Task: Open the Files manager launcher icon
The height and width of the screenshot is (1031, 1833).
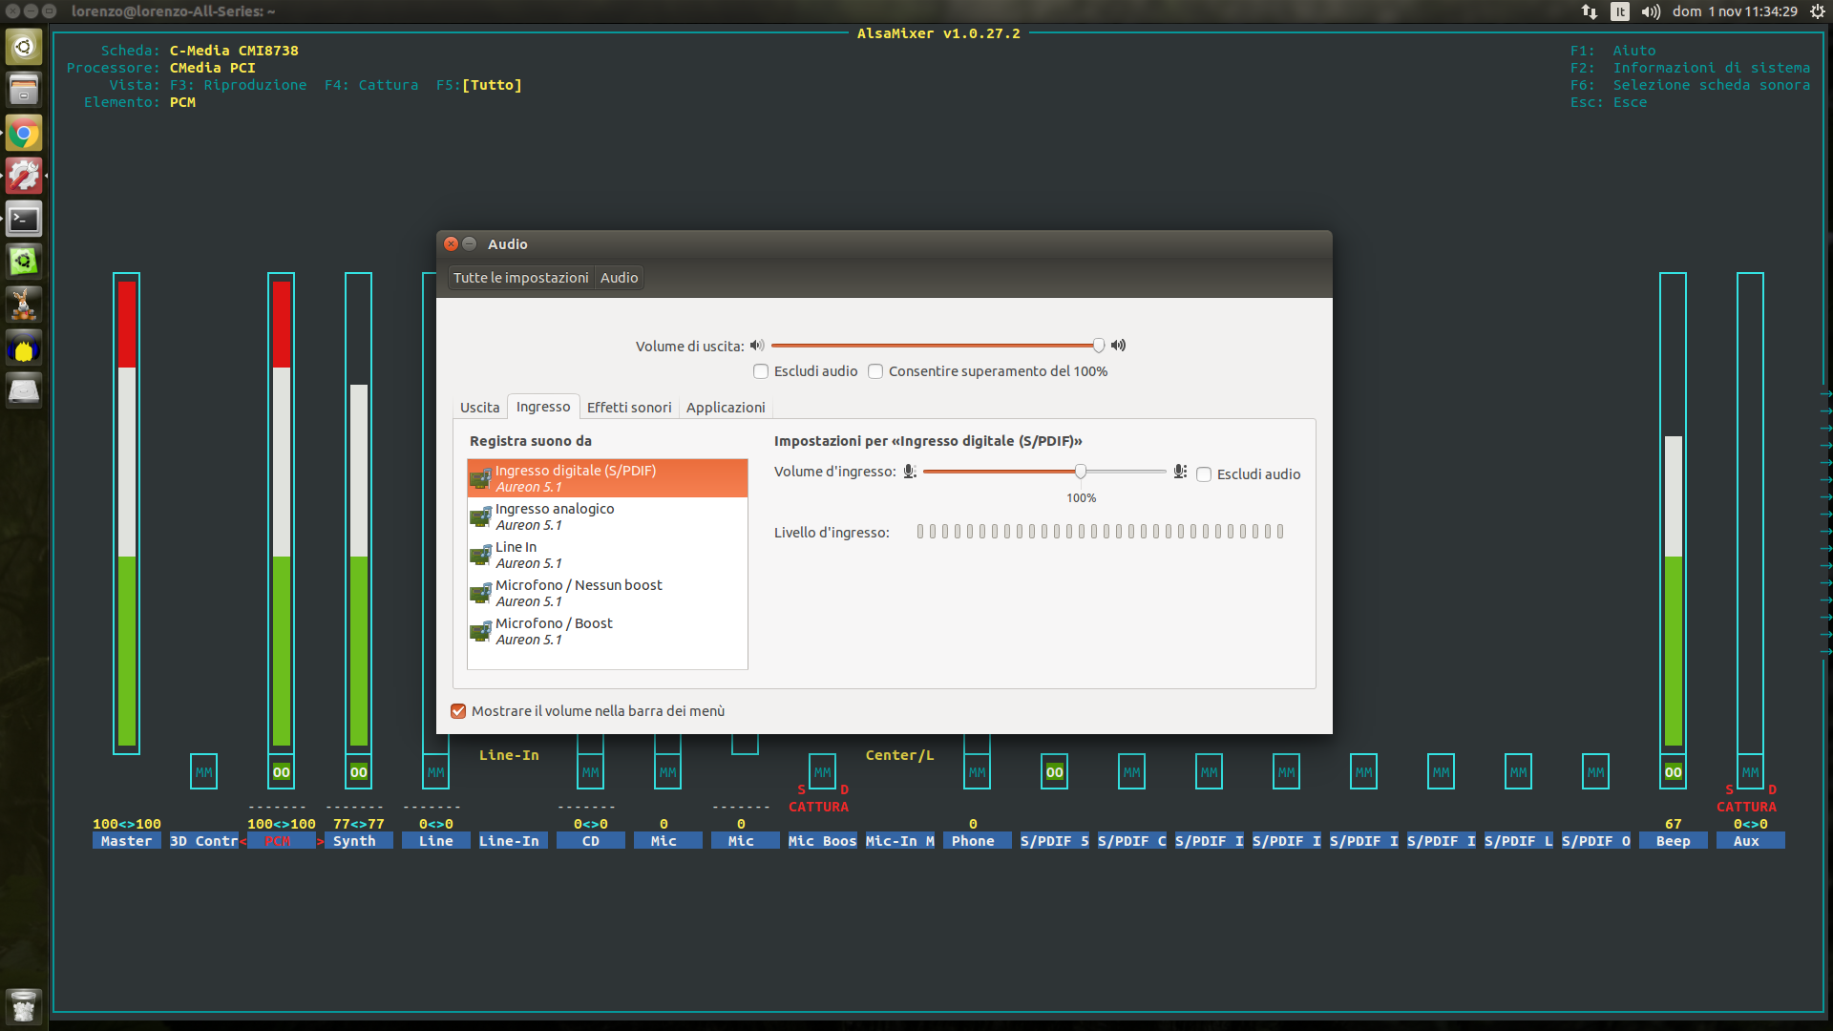Action: [24, 91]
